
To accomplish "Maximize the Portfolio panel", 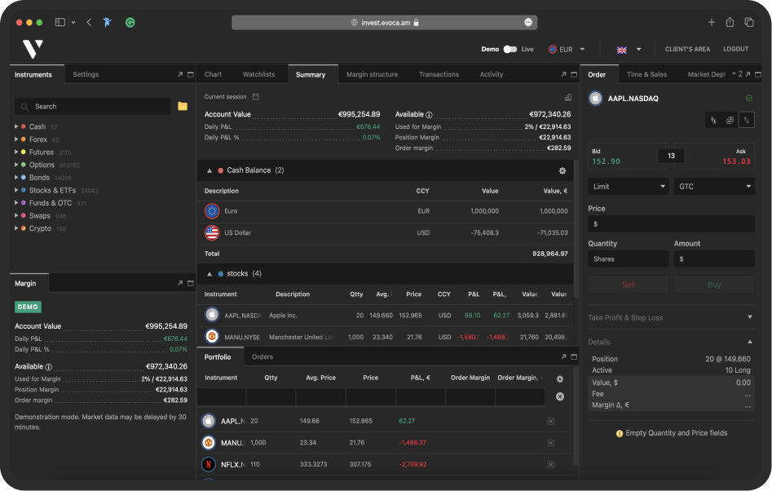I will click(x=573, y=356).
